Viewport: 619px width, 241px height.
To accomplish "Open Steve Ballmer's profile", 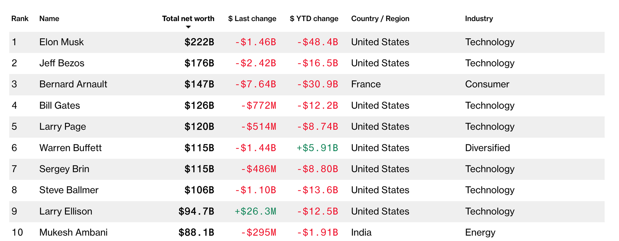I will click(x=69, y=190).
